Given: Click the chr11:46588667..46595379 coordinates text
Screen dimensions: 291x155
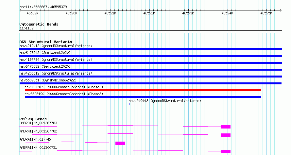Looking at the screenshot, I should (43, 7).
